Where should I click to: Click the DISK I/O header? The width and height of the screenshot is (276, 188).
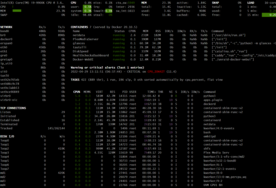click(7, 136)
